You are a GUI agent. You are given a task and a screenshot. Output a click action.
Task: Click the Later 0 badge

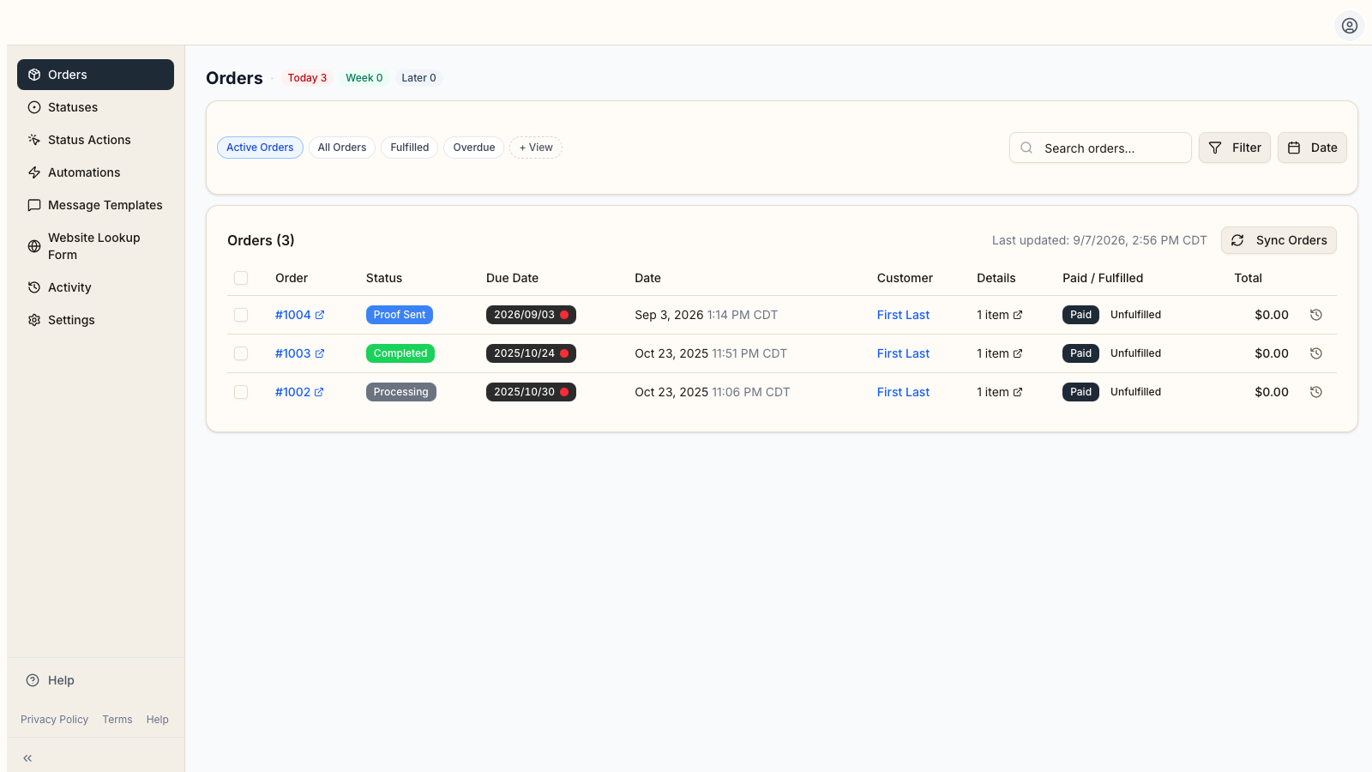click(418, 78)
